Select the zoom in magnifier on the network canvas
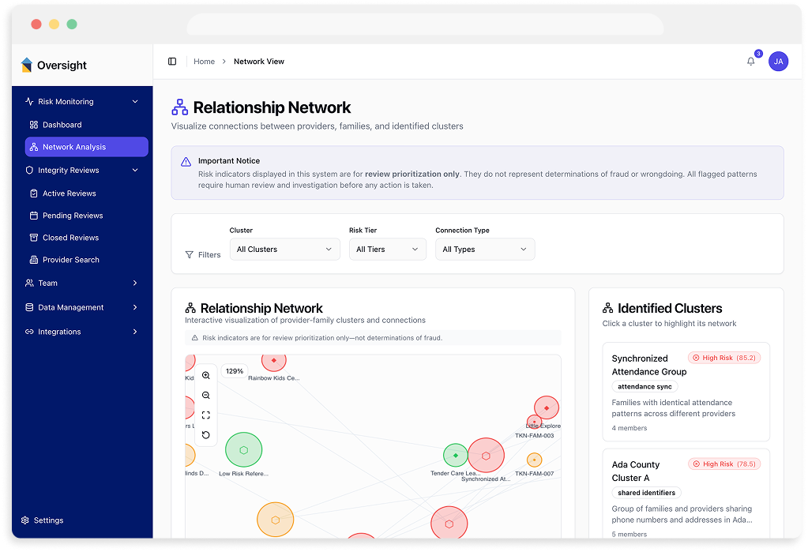The image size is (808, 552). (x=206, y=375)
